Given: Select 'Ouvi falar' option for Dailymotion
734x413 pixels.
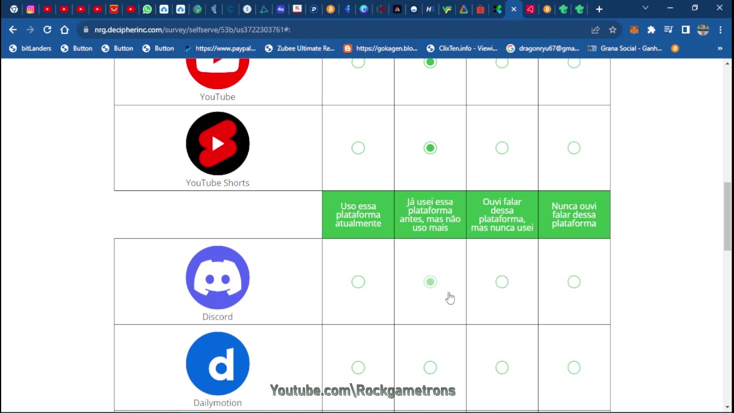Looking at the screenshot, I should point(502,368).
